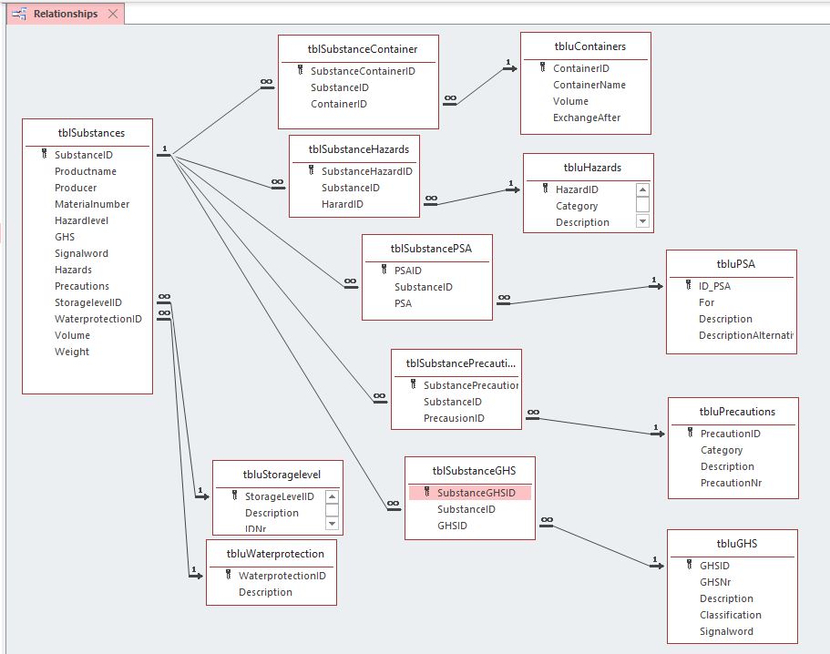830x654 pixels.
Task: Click key icon next to SubstanceGHSID
Action: (x=427, y=492)
